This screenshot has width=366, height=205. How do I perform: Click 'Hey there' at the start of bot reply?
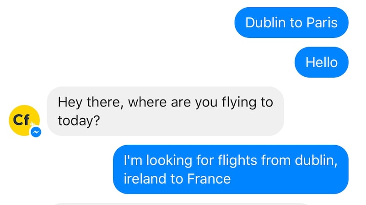91,102
